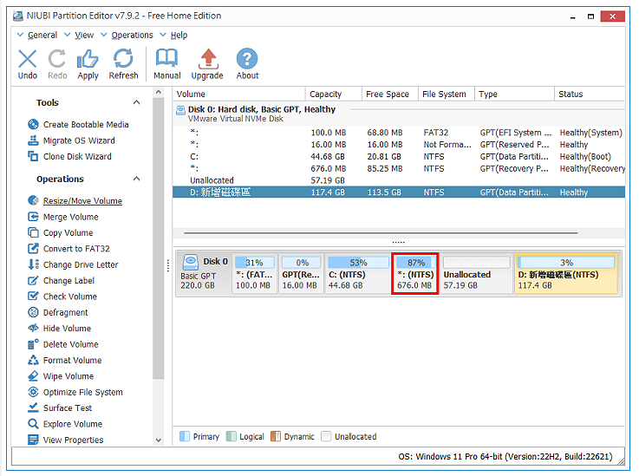Click the Upgrade arrow icon
The height and width of the screenshot is (476, 639).
(x=207, y=63)
